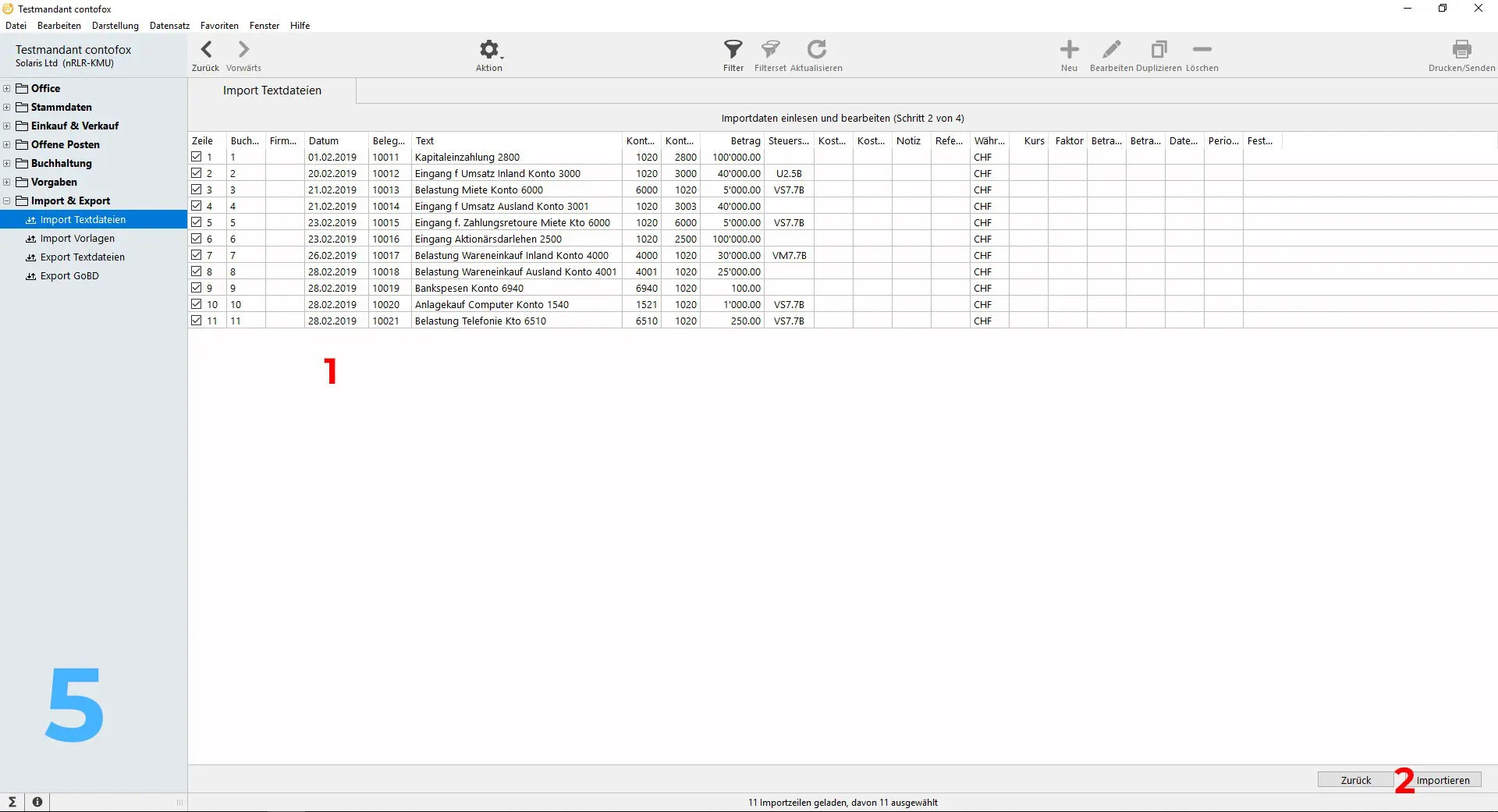Click the Neu plus icon
The width and height of the screenshot is (1498, 812).
1069,50
